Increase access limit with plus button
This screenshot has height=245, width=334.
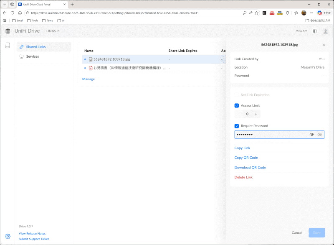point(256,114)
